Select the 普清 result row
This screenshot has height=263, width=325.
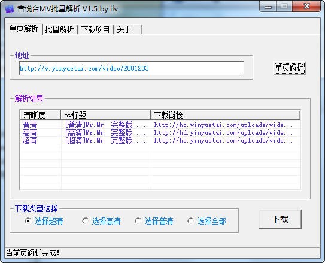(x=160, y=125)
